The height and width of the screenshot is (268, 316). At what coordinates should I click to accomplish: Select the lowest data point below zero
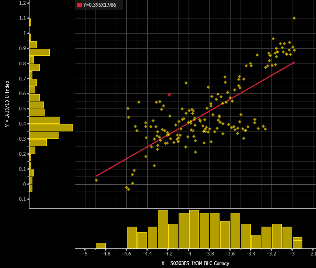(128, 189)
